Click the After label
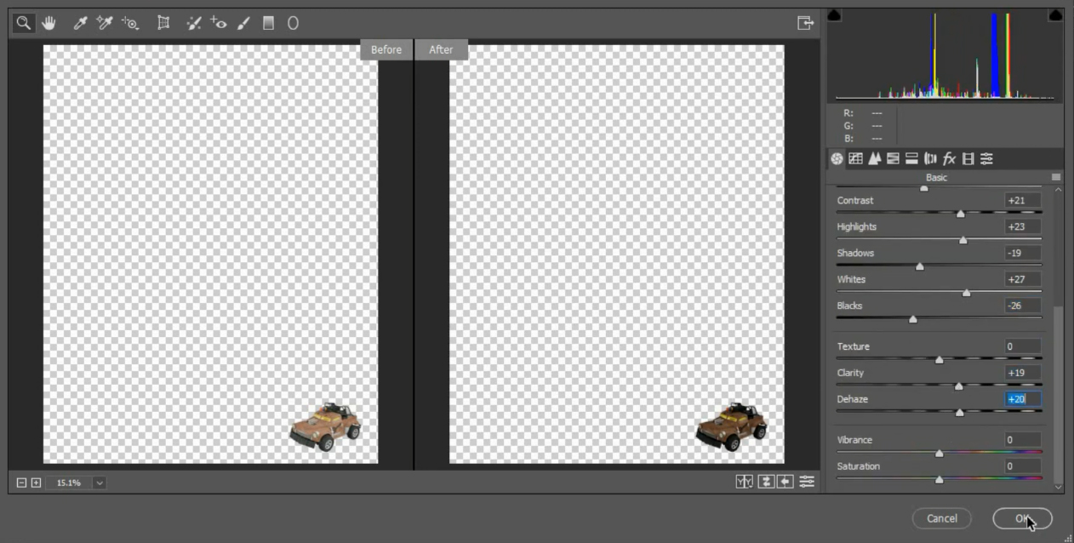This screenshot has width=1074, height=543. click(441, 49)
